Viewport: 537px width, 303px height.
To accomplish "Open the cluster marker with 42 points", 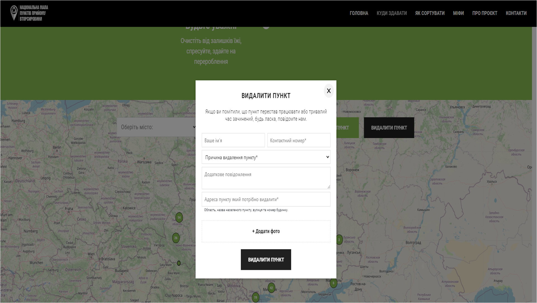I will (271, 287).
